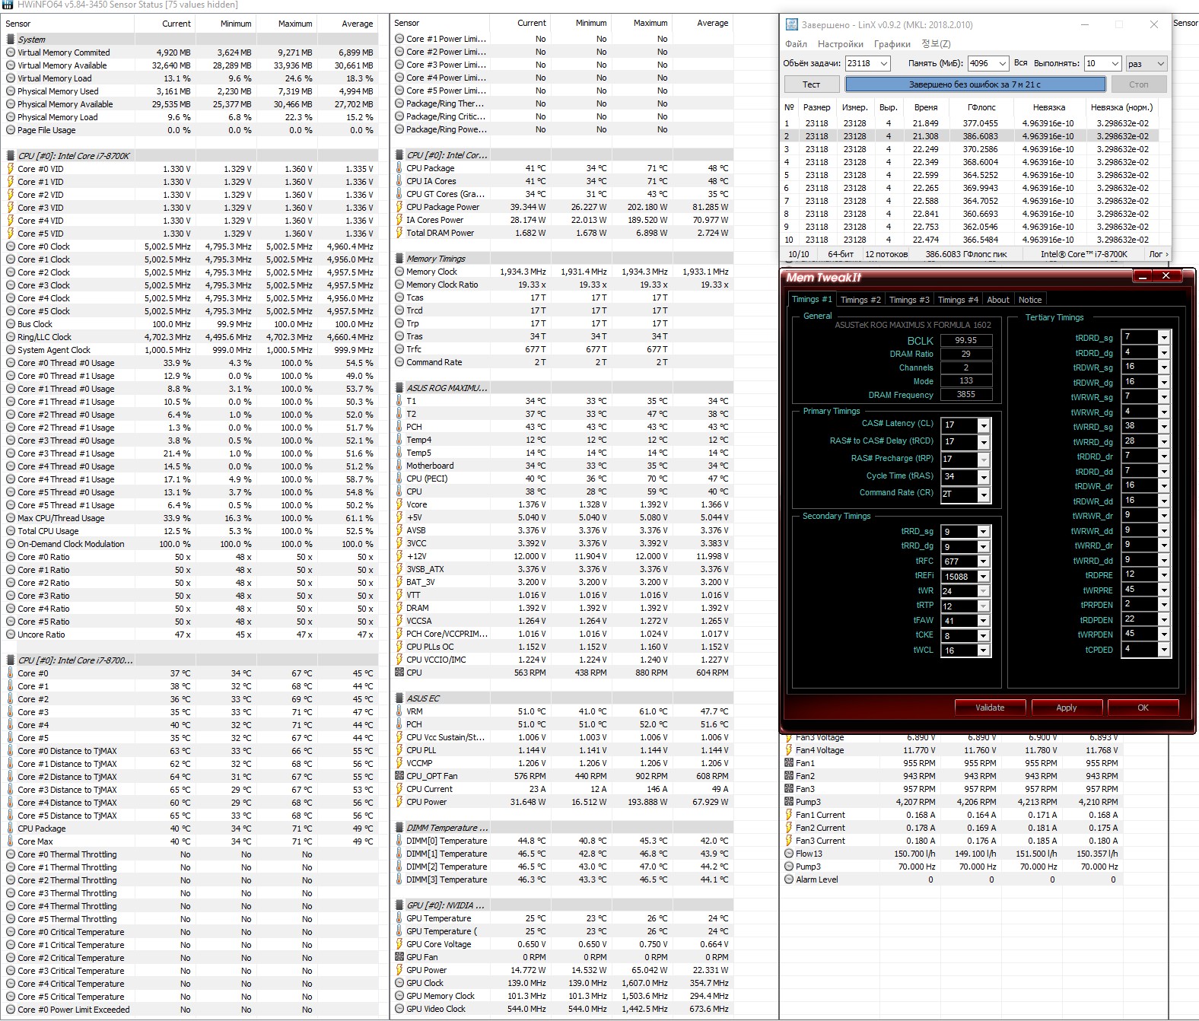Click the fan icon next to CPU_OPT Fan
1199x1021 pixels.
click(x=399, y=776)
